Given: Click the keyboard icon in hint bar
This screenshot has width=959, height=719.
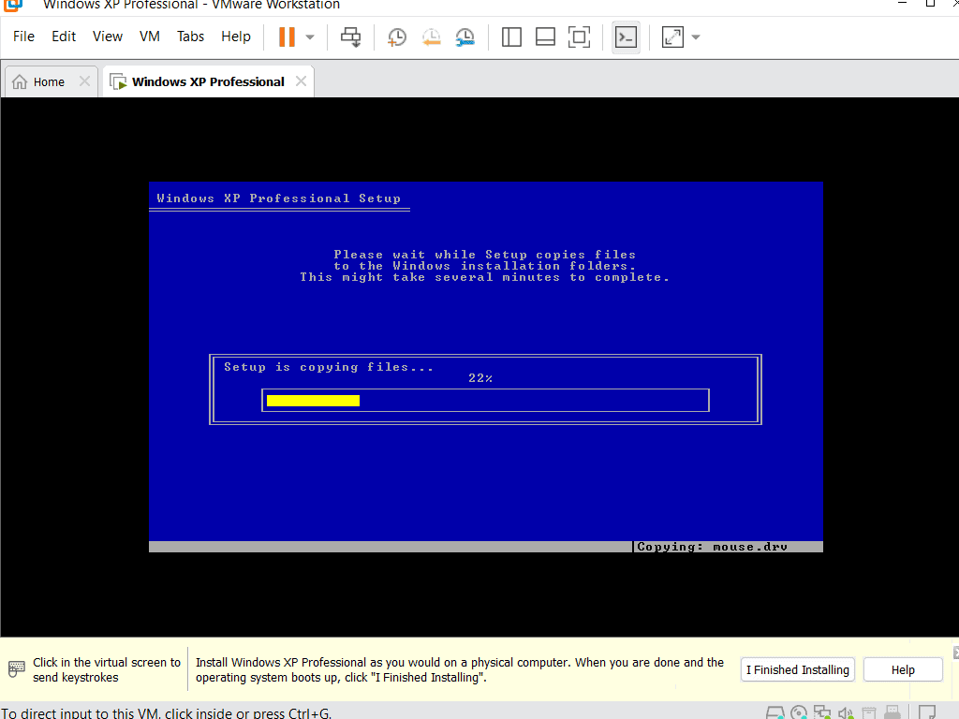Looking at the screenshot, I should [17, 668].
